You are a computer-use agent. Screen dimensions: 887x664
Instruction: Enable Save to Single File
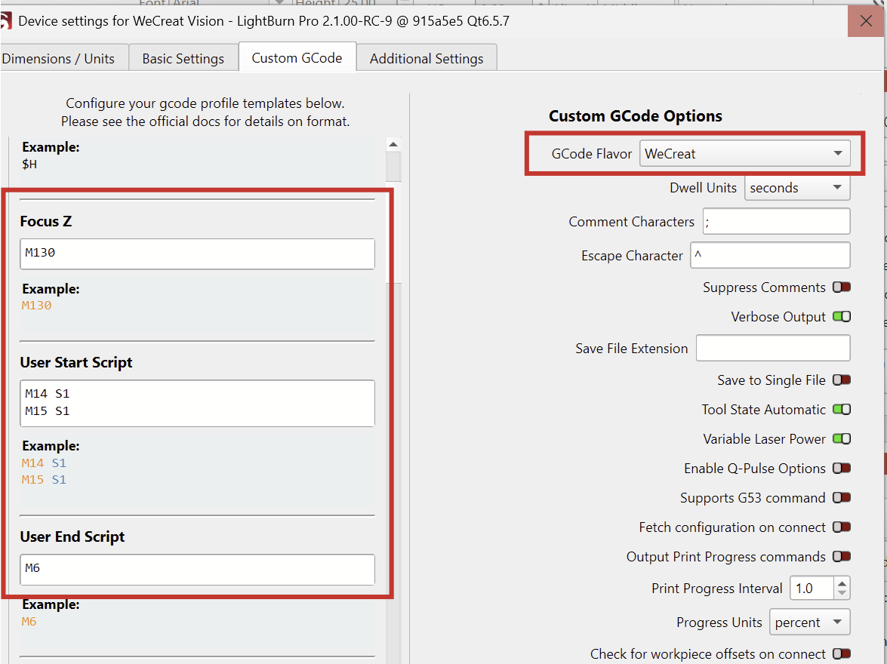pyautogui.click(x=841, y=380)
